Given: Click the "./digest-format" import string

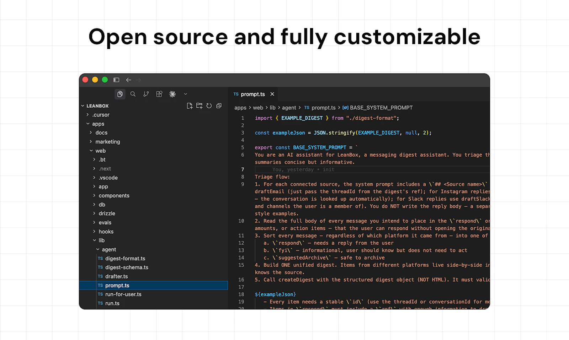Looking at the screenshot, I should click(371, 118).
